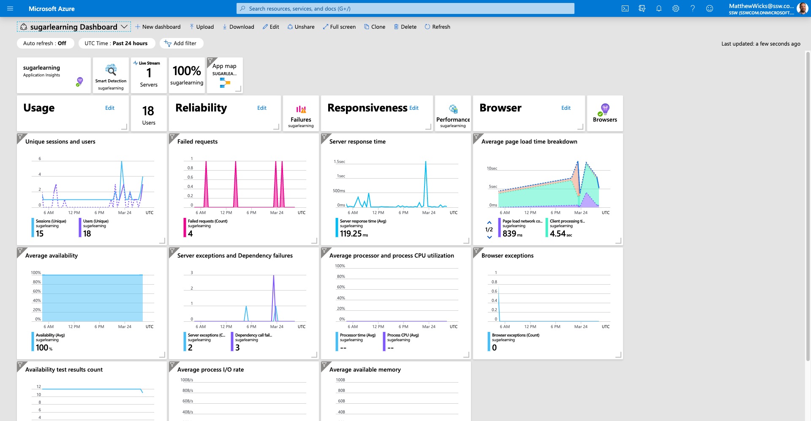Click the search resources input field
The height and width of the screenshot is (421, 811).
click(x=405, y=8)
